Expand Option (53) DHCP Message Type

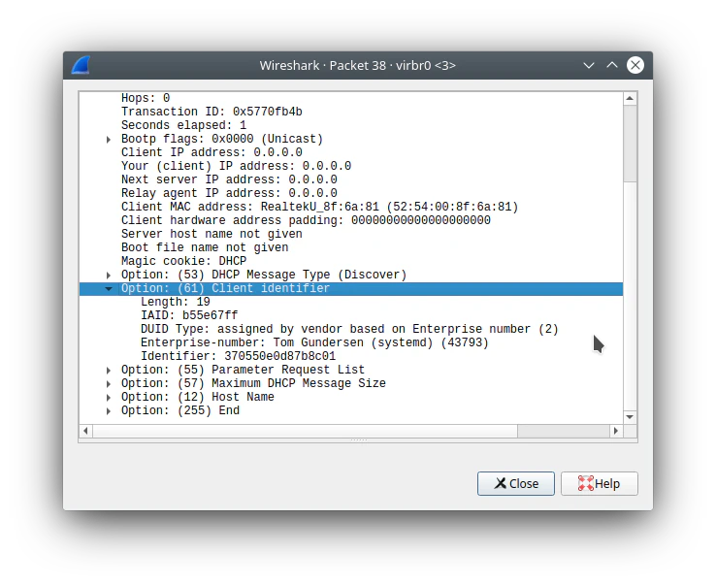pos(109,275)
